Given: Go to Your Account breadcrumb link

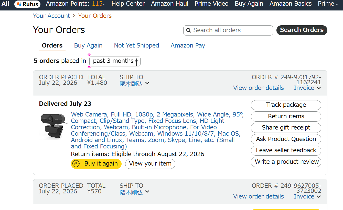Looking at the screenshot, I should coord(51,16).
